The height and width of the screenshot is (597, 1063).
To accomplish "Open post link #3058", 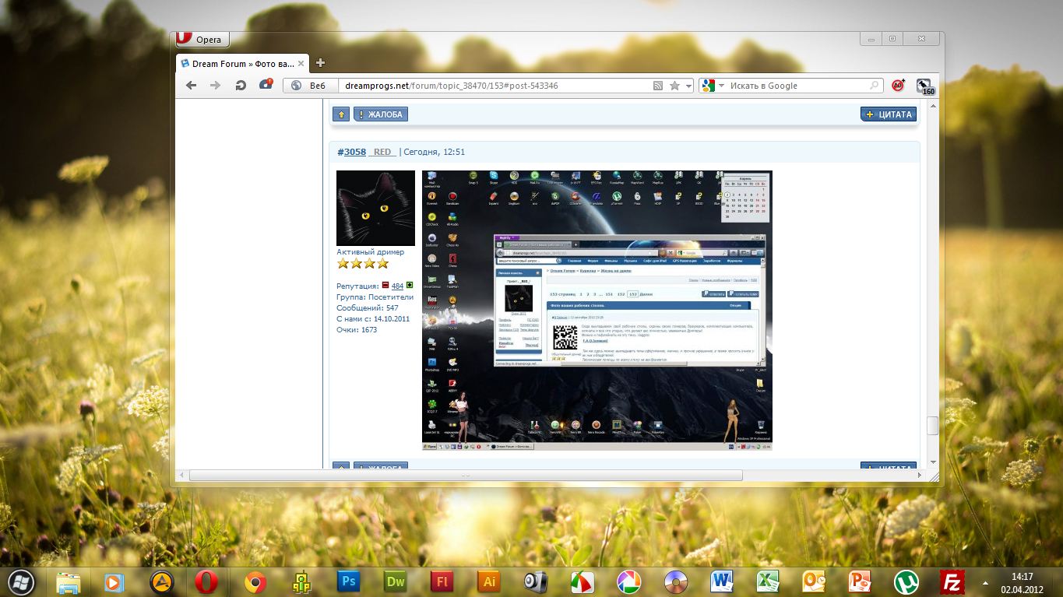I will pyautogui.click(x=352, y=152).
